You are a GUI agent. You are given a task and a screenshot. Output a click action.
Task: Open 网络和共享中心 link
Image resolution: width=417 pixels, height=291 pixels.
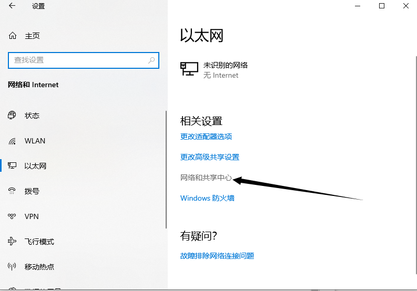[206, 178]
